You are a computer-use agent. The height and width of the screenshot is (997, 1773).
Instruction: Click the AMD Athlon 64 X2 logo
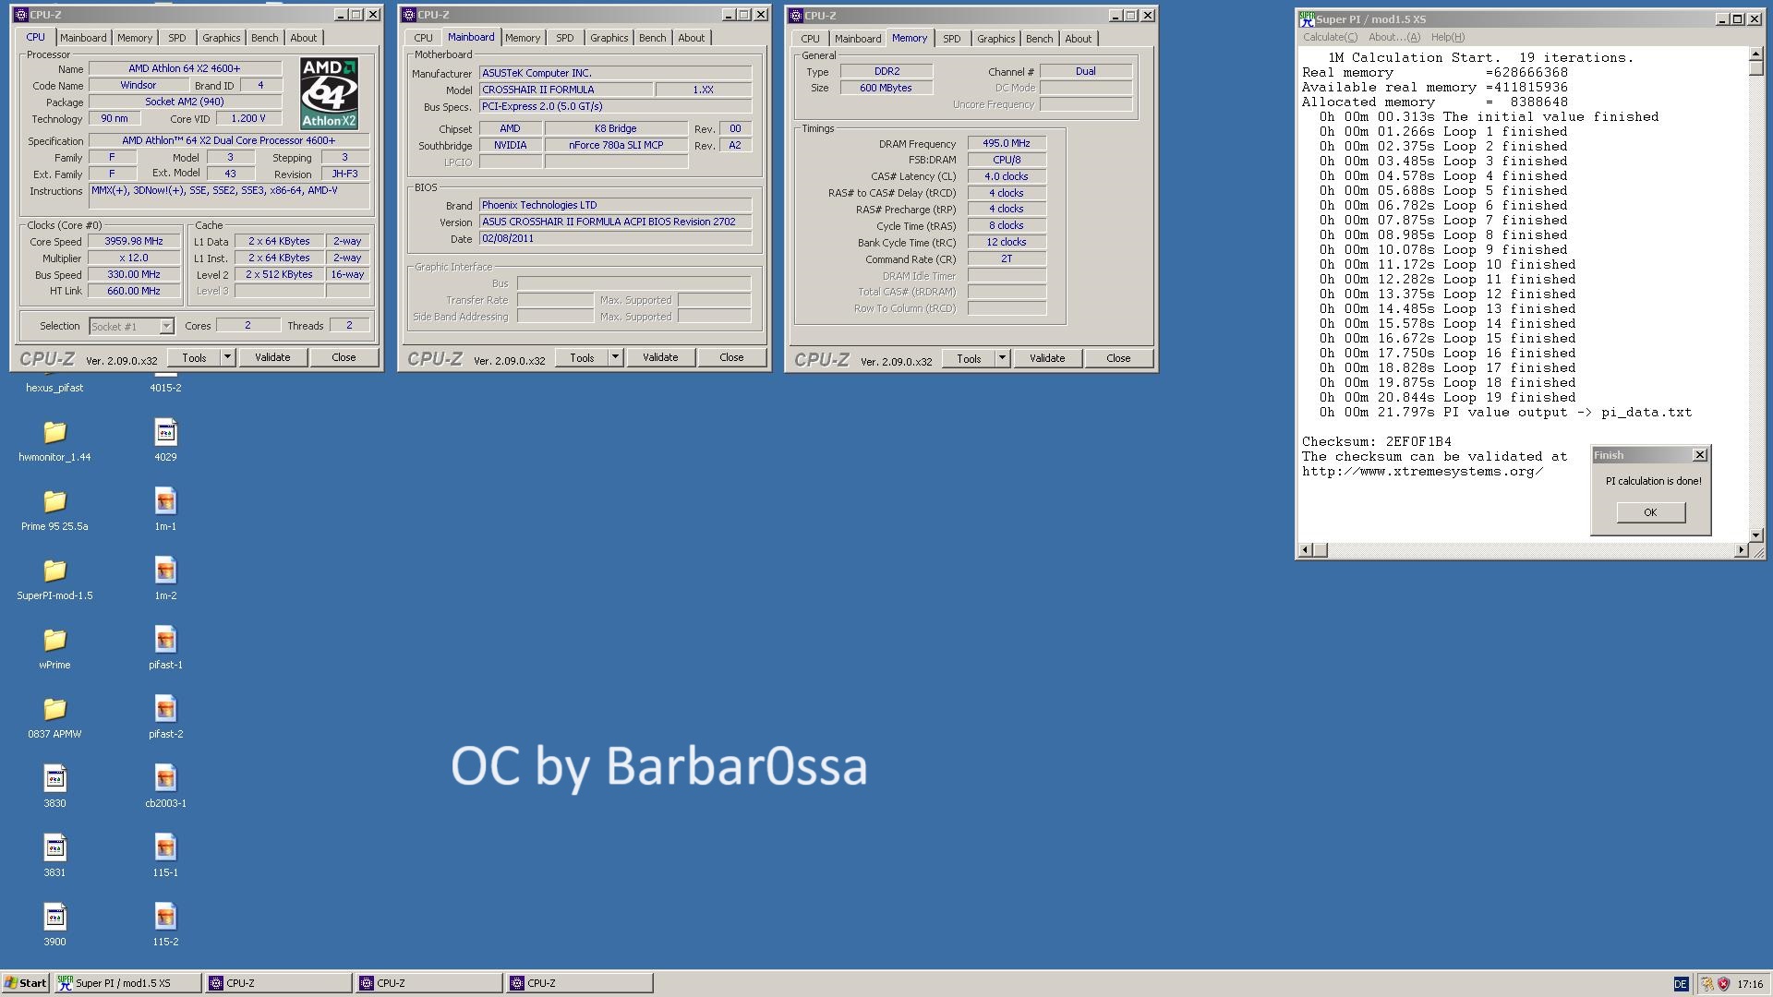(329, 93)
